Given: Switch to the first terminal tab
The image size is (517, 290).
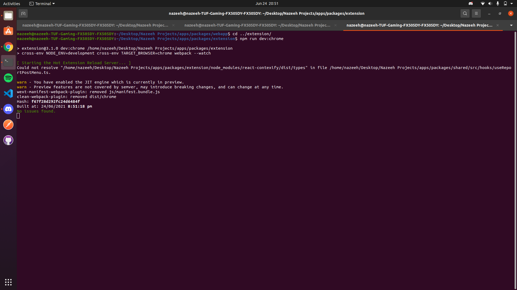Looking at the screenshot, I should [x=95, y=25].
